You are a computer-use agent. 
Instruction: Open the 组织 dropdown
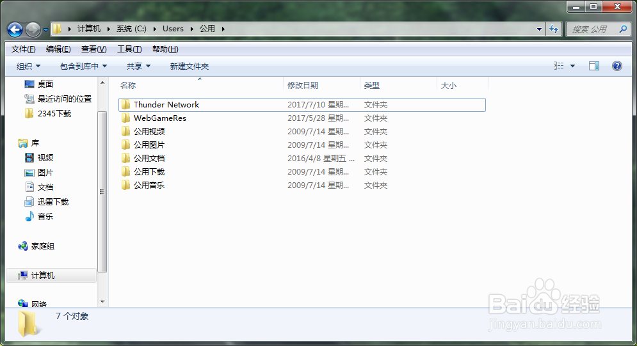click(28, 66)
